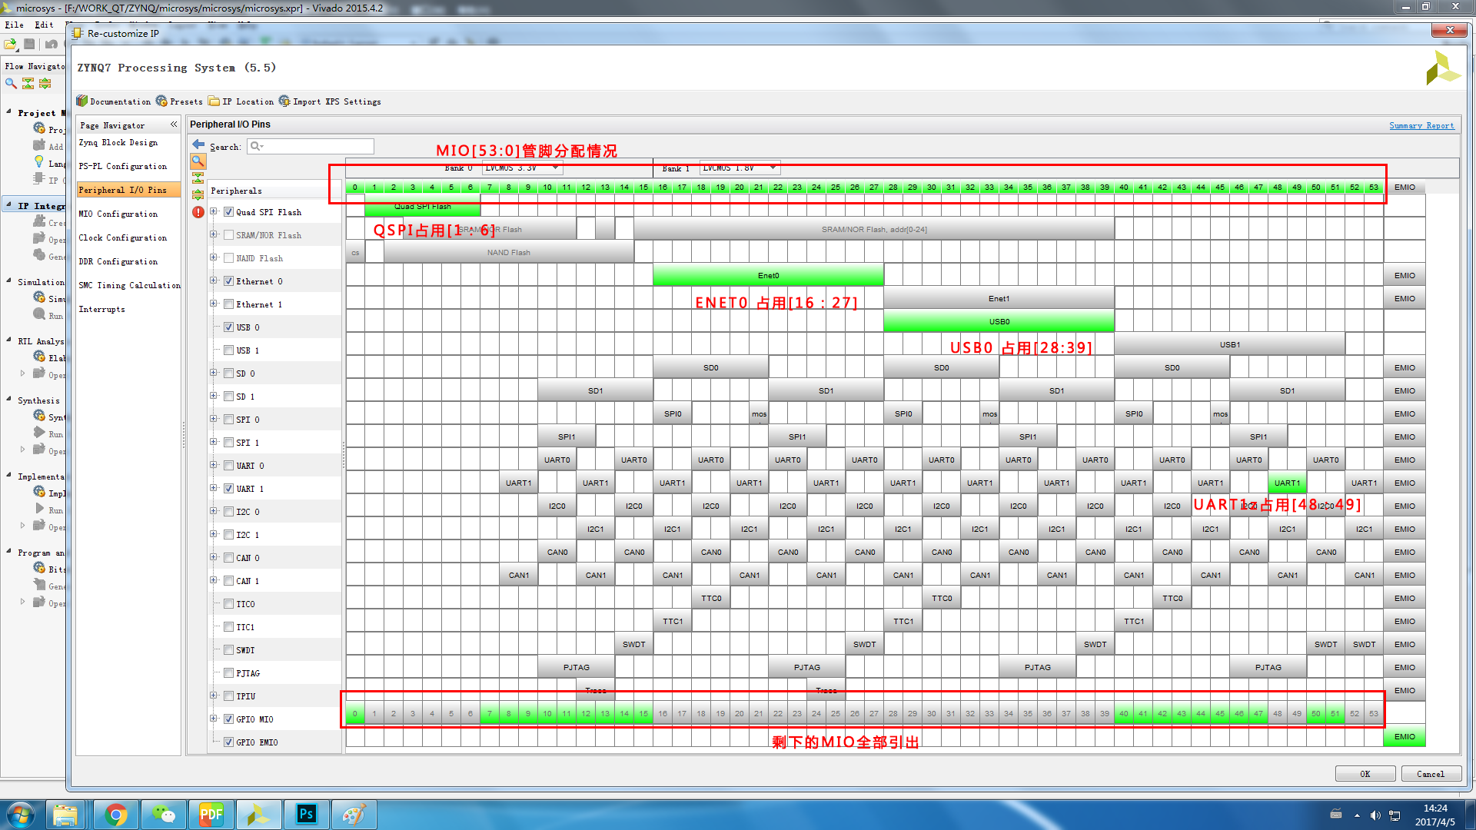Open Photoshop from the taskbar

pos(307,815)
